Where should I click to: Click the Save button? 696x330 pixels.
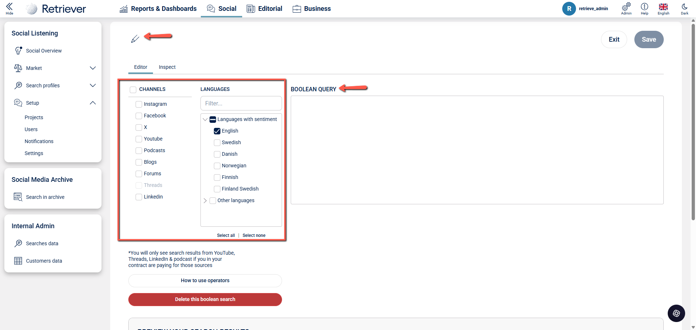649,39
